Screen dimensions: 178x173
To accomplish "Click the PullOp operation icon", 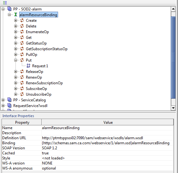I will point(22,54).
